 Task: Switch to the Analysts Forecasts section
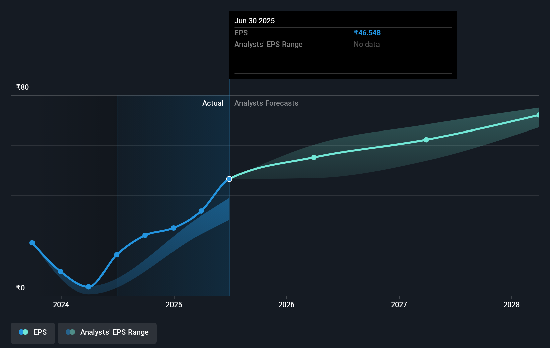(x=266, y=103)
